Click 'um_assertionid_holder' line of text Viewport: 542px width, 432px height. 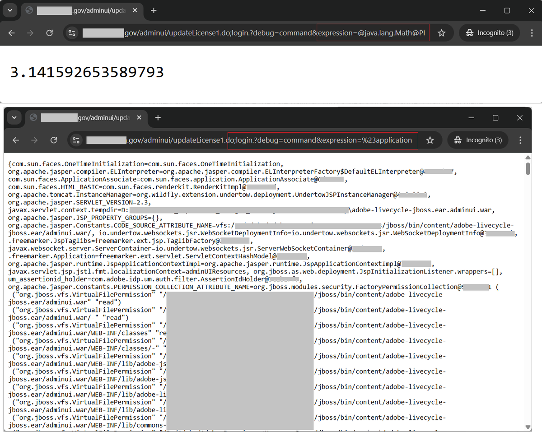(154, 279)
